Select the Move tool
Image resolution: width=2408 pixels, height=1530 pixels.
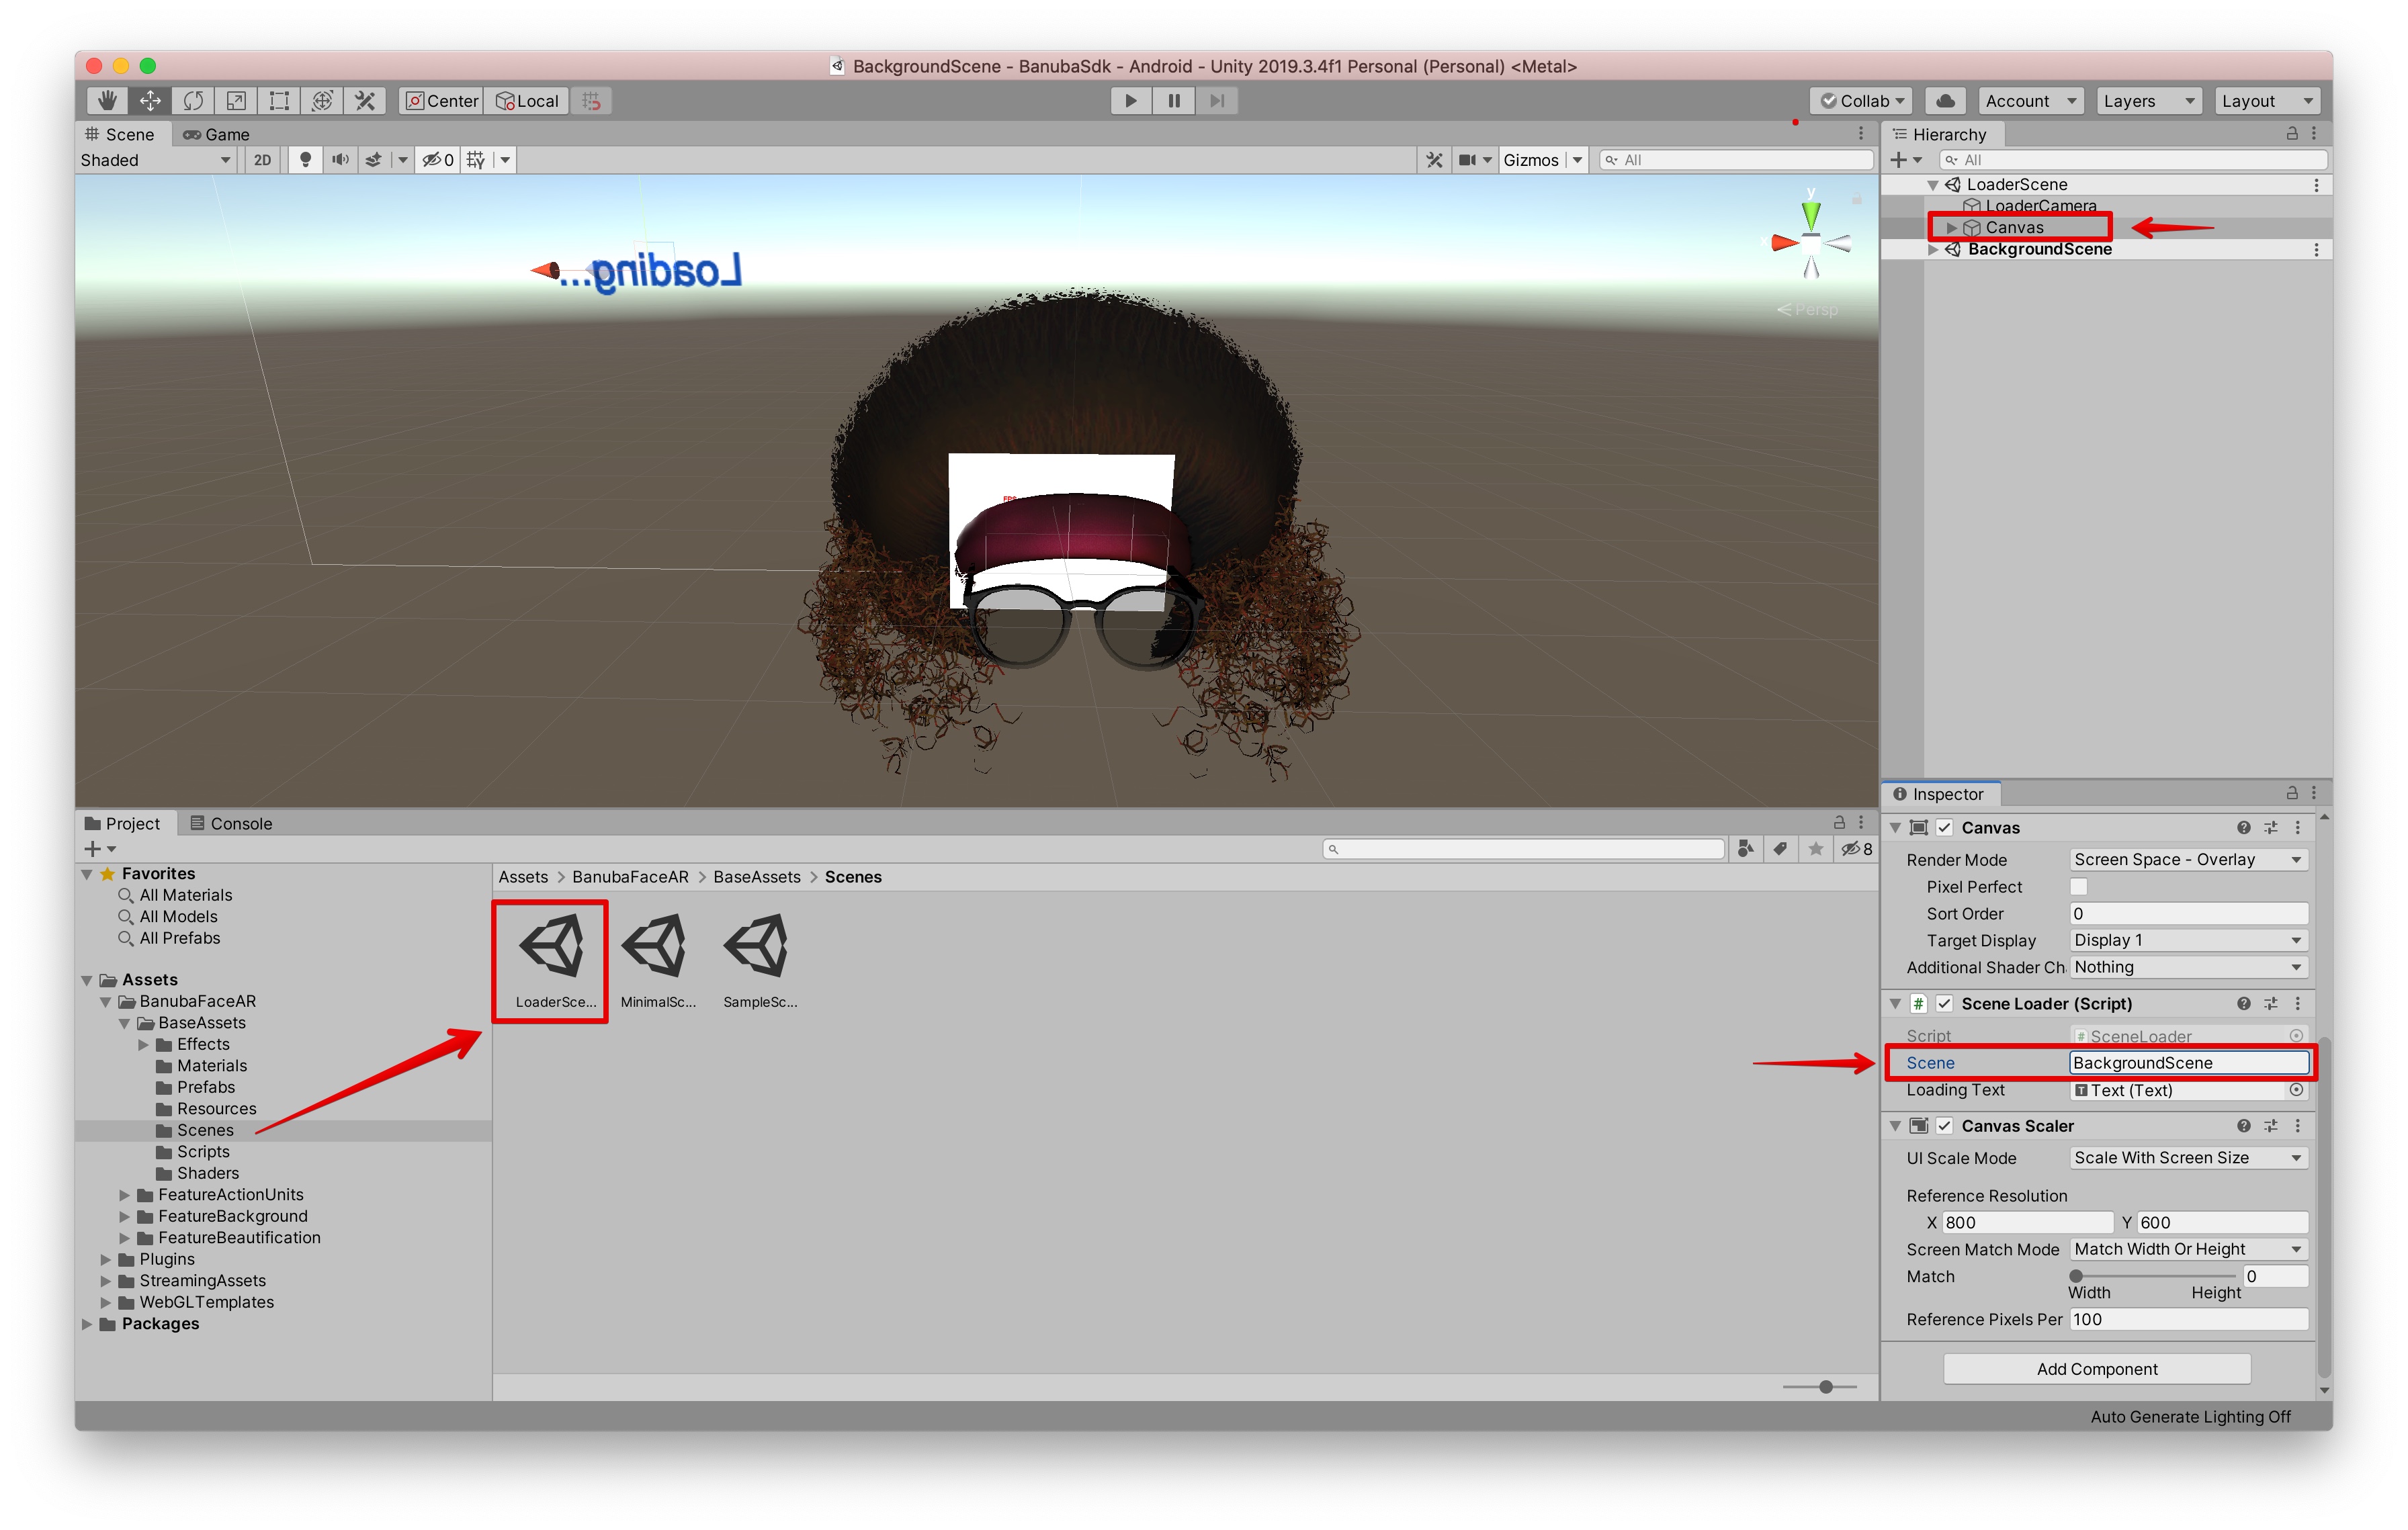click(x=150, y=101)
